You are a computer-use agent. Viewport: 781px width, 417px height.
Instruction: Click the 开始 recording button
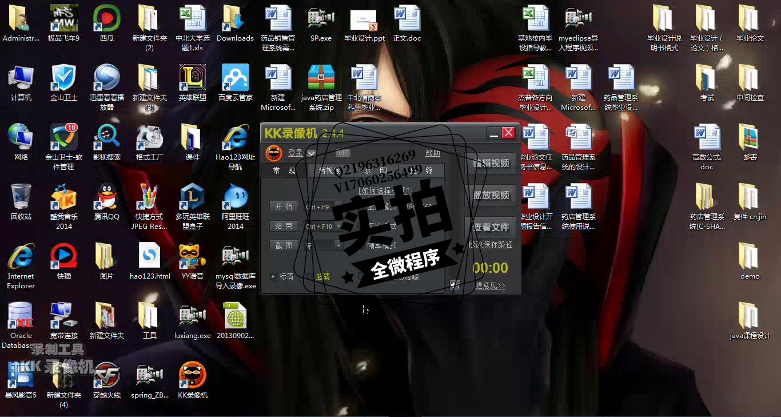(284, 206)
